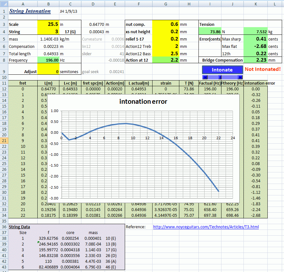This screenshot has height=272, width=284.
Task: Select the Scale value cell 25.5
Action: pos(49,24)
